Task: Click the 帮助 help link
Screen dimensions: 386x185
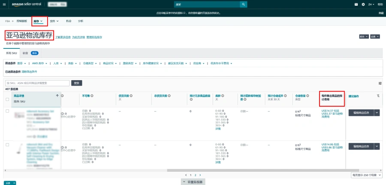Action: click(380, 4)
